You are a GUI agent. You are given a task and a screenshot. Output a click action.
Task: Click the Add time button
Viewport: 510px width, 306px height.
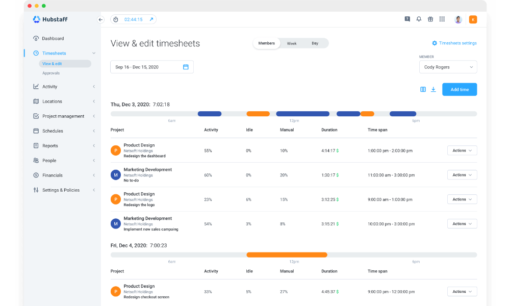pyautogui.click(x=460, y=89)
